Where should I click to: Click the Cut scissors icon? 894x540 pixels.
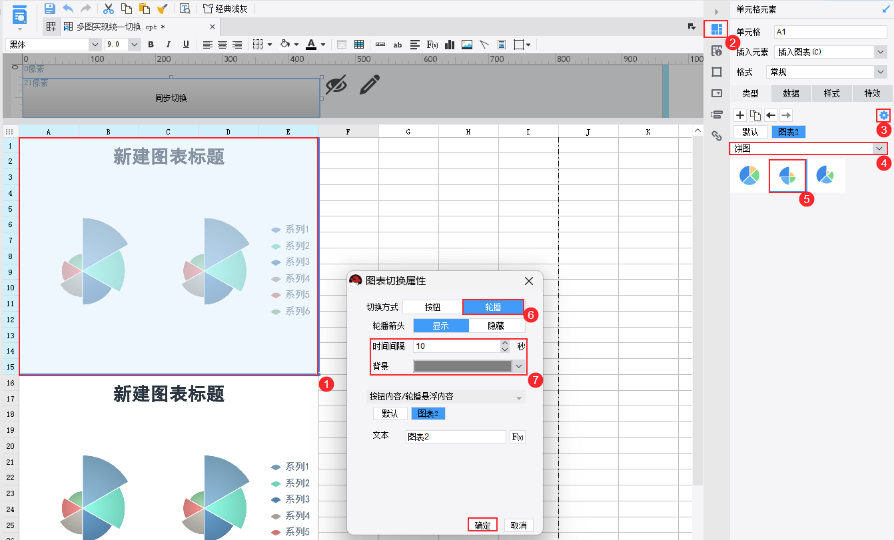pos(109,9)
